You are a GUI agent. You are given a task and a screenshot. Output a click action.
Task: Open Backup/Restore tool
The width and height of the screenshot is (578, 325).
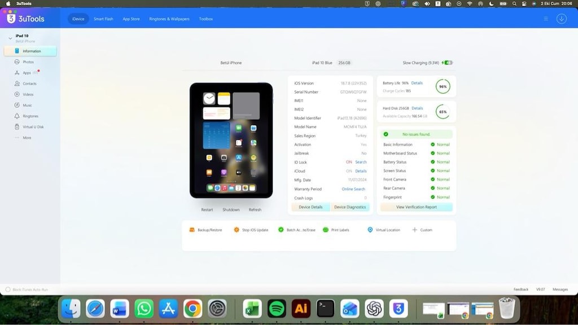(205, 230)
